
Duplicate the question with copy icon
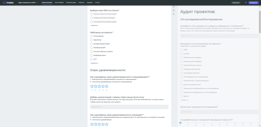coord(174,10)
